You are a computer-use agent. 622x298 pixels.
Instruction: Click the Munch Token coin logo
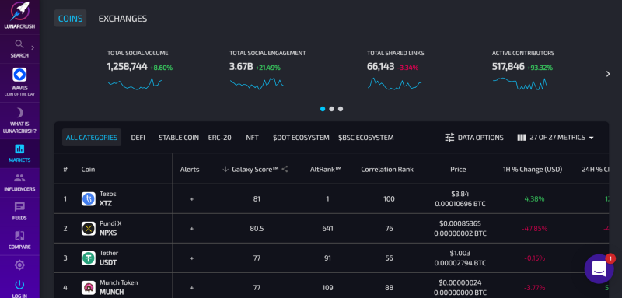(x=89, y=288)
